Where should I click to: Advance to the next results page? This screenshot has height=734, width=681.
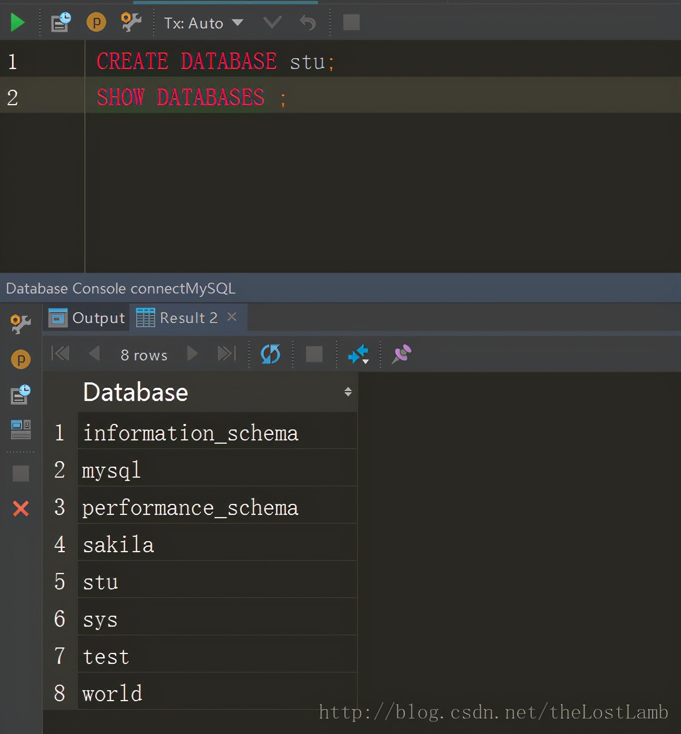click(x=192, y=354)
